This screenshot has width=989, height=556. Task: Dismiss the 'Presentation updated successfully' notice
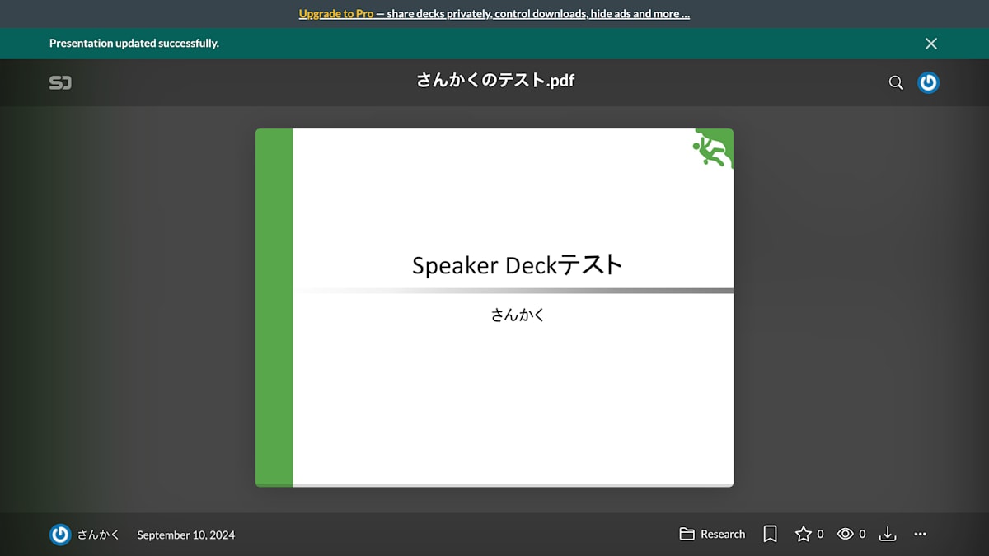click(x=930, y=44)
